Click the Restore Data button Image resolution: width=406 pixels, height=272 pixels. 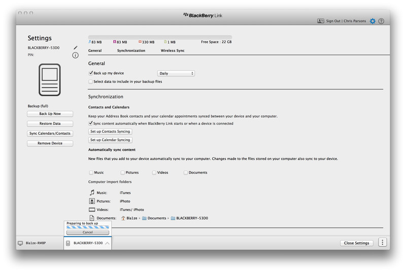click(50, 124)
